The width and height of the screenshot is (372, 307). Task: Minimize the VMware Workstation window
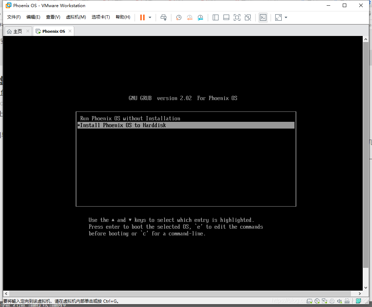328,5
